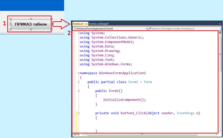223x138 pixels.
Task: Collapse the namespace WindowsFormsApplication1 block
Action: coord(79,73)
